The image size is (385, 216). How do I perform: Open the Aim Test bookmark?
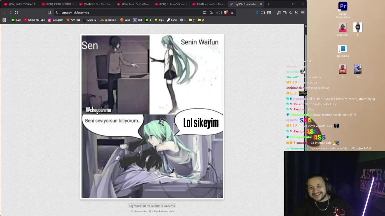pyautogui.click(x=73, y=20)
